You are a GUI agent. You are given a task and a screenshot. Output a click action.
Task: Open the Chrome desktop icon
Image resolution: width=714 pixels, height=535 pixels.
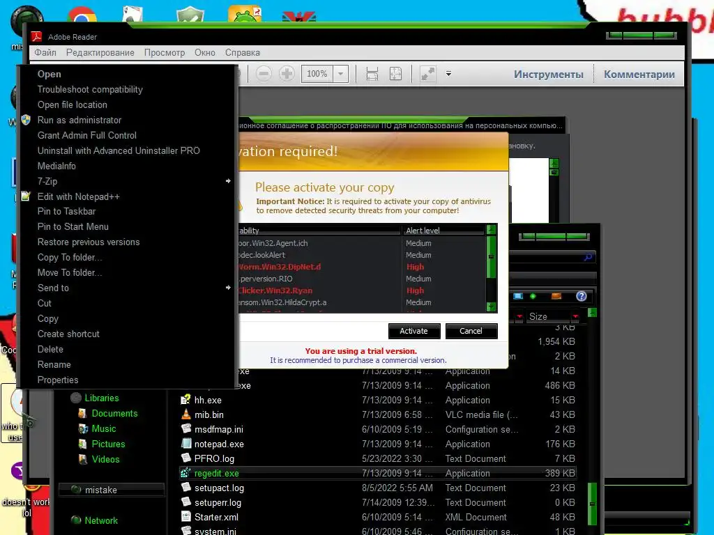point(82,15)
